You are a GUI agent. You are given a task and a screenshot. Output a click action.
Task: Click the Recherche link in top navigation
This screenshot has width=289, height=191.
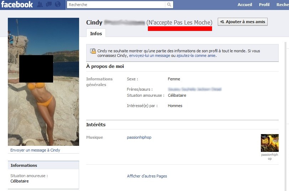tap(283, 5)
